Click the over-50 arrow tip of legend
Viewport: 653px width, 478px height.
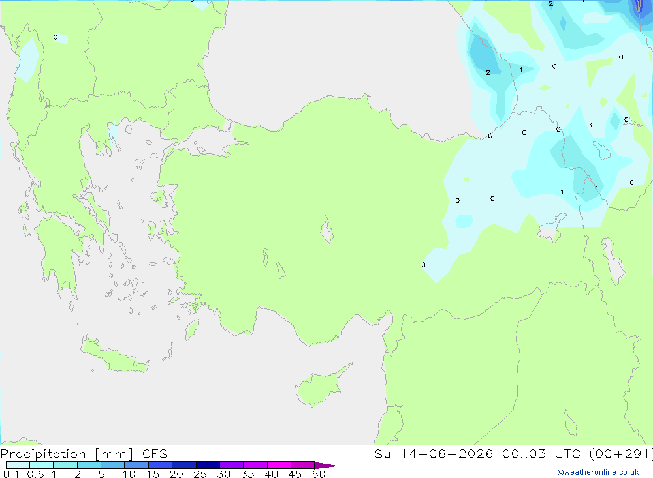326,465
